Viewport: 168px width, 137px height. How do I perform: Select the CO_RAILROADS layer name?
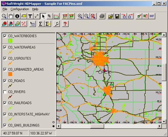[x=20, y=103]
